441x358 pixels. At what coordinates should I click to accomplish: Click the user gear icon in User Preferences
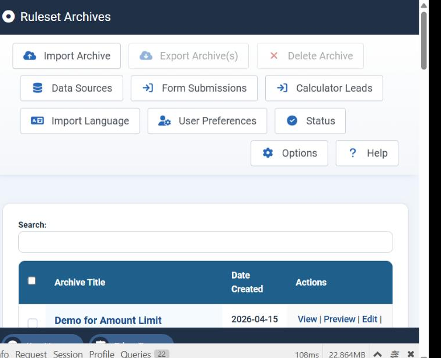(164, 121)
